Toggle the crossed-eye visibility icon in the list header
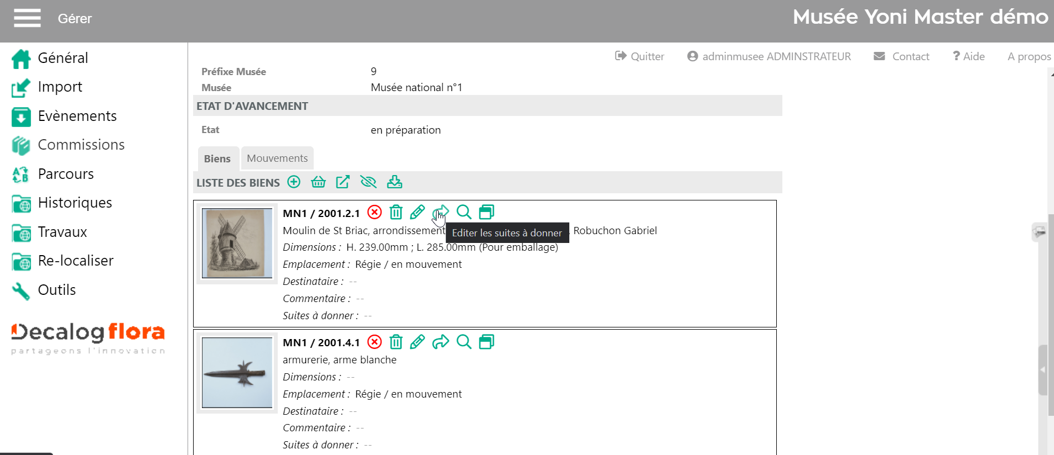 pyautogui.click(x=368, y=182)
